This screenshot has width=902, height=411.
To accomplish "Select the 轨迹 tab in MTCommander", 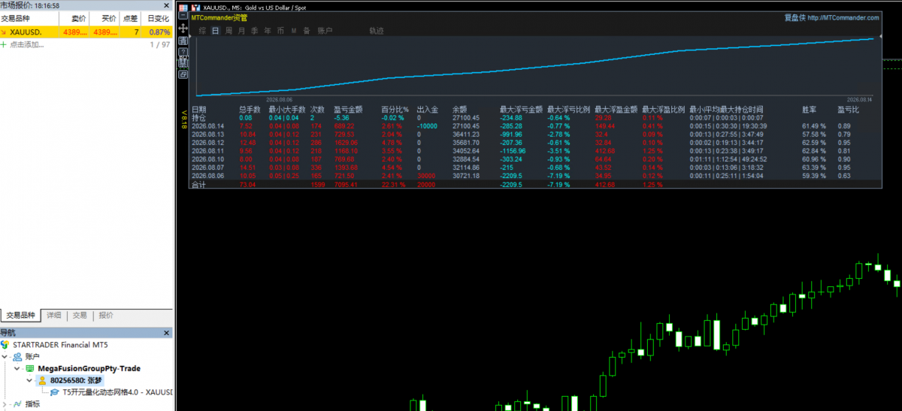I will coord(376,31).
